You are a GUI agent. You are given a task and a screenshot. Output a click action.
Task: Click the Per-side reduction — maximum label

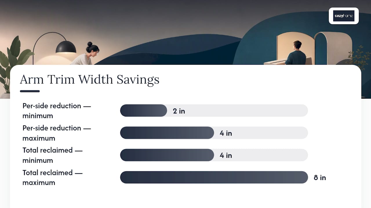(57, 133)
